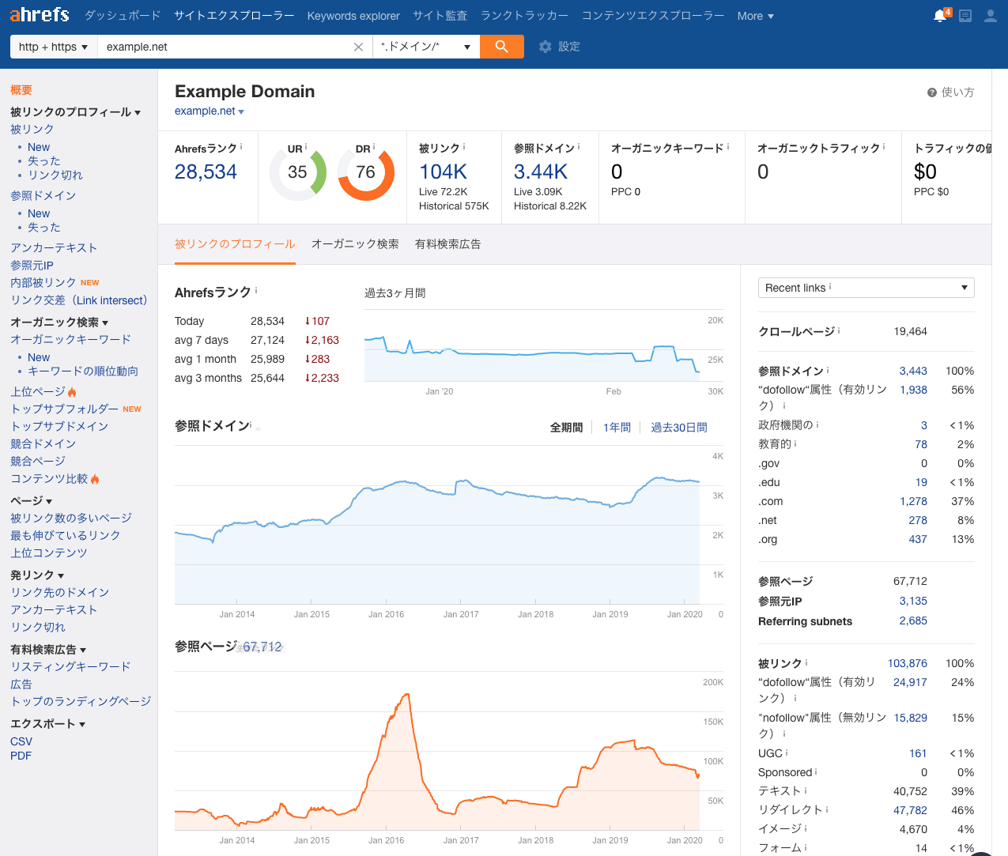Click info icon beside オーガニックキーワード

[728, 146]
